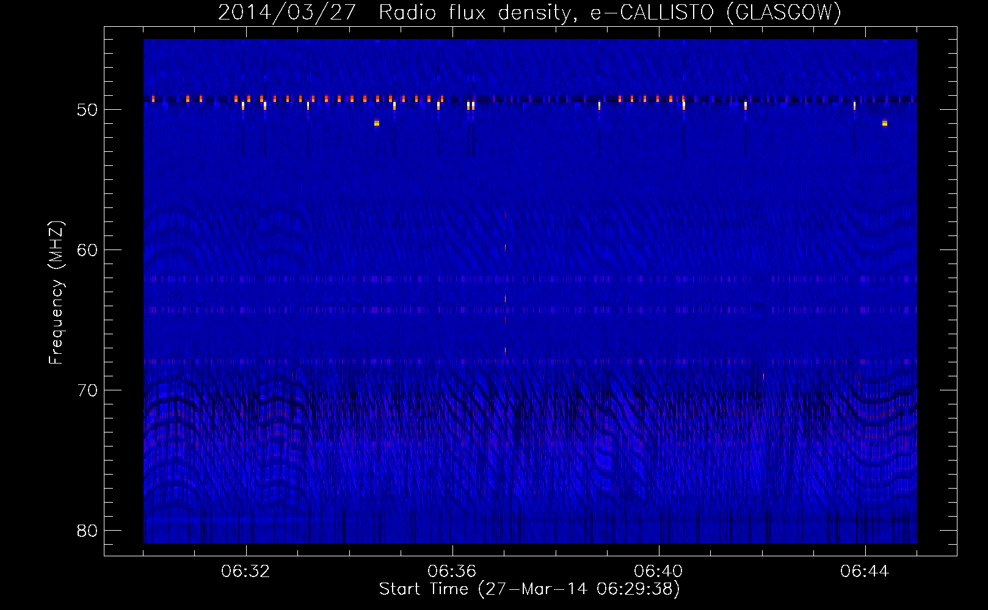Click the plot title '2014/03/27 Radio flux density'
This screenshot has height=610, width=988.
coord(529,12)
